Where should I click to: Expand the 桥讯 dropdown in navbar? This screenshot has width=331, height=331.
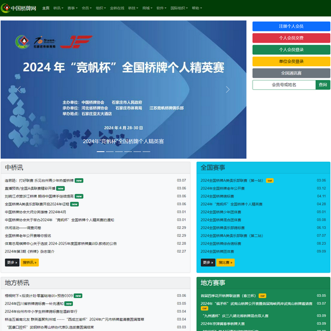tap(58, 8)
